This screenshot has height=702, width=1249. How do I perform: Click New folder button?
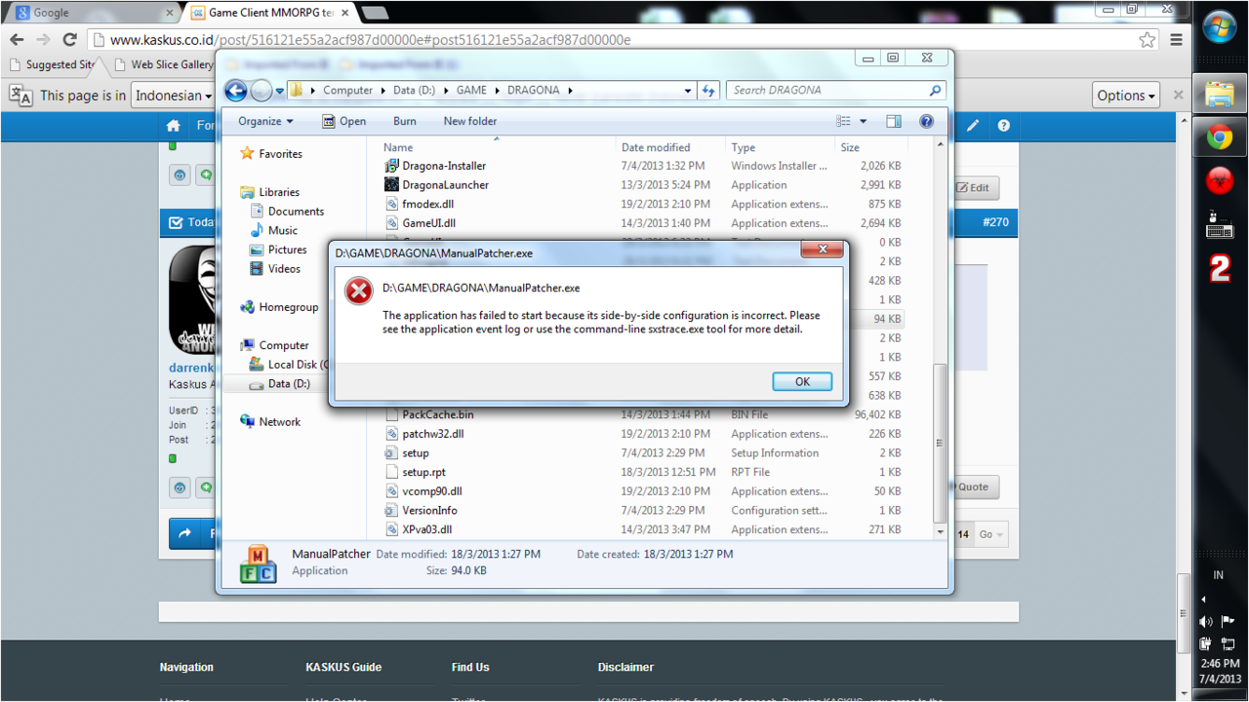(469, 121)
